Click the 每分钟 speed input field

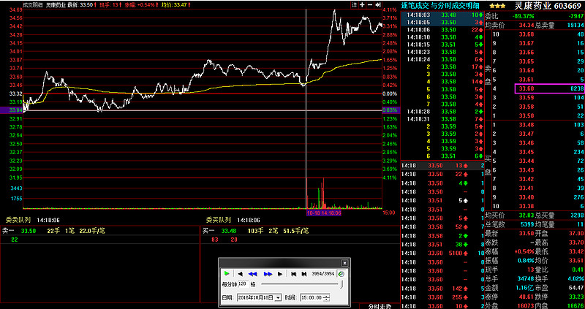242,283
